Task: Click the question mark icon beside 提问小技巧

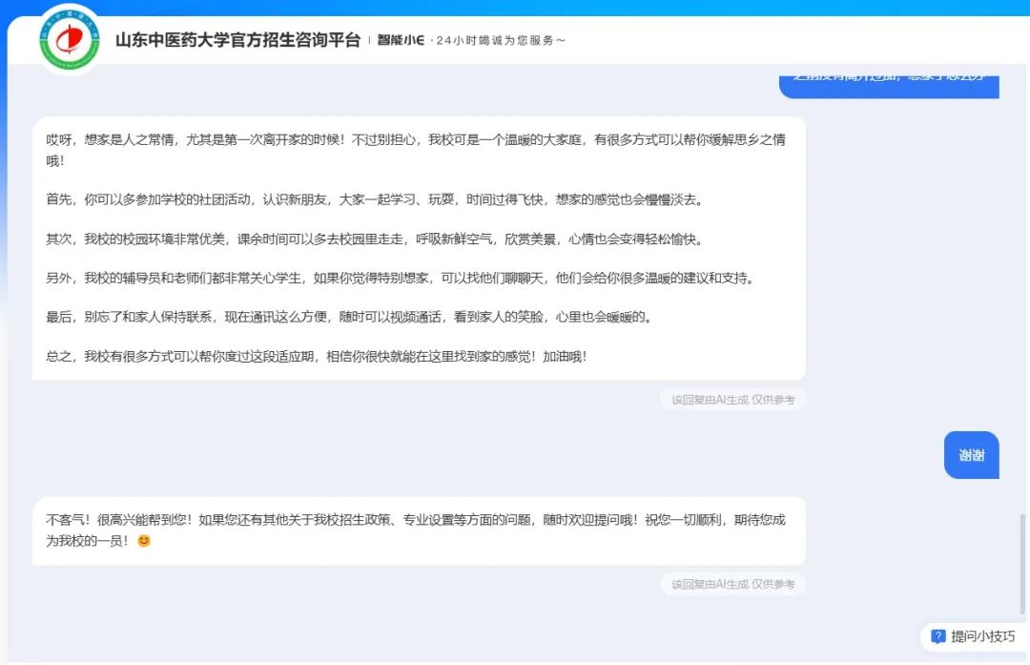Action: point(937,636)
